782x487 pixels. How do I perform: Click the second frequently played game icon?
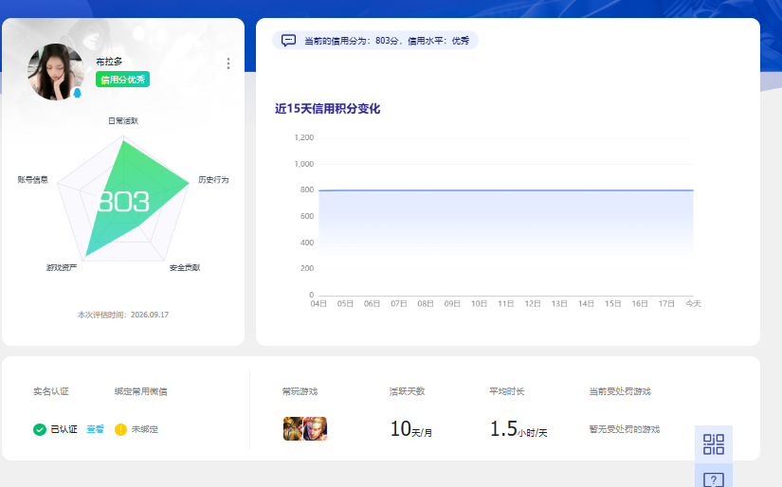tap(316, 428)
